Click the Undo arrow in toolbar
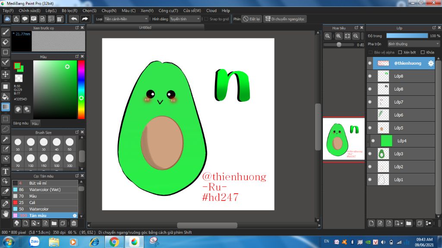The width and height of the screenshot is (442, 248). (74, 19)
